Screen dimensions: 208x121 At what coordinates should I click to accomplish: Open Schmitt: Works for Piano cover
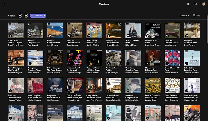(x=133, y=30)
